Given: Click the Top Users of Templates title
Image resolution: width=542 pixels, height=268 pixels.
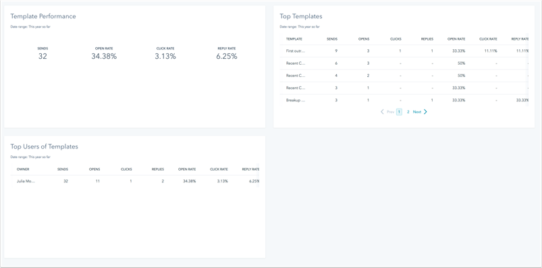Looking at the screenshot, I should [x=45, y=146].
